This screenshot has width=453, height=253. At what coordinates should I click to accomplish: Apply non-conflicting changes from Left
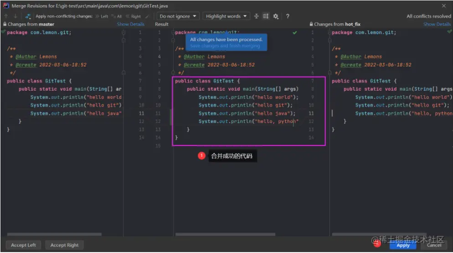pos(102,16)
